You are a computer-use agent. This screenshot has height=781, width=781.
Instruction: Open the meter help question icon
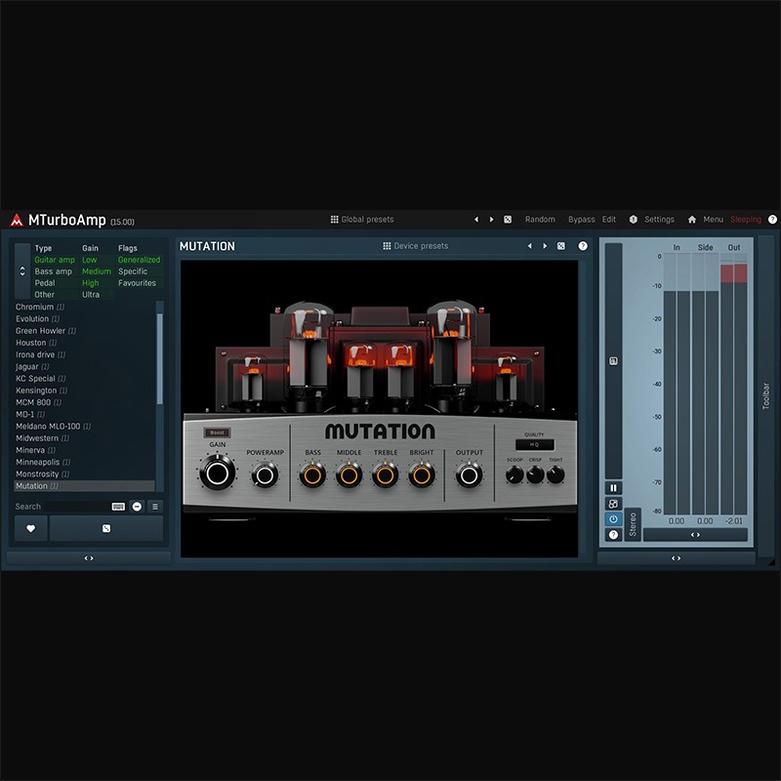[614, 534]
